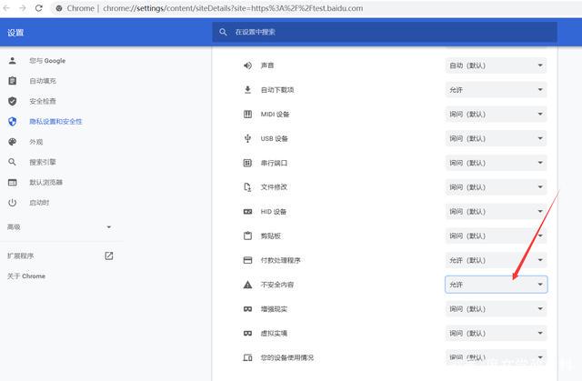Click the serial port icon for 串行端口
Image resolution: width=582 pixels, height=381 pixels.
click(x=247, y=163)
